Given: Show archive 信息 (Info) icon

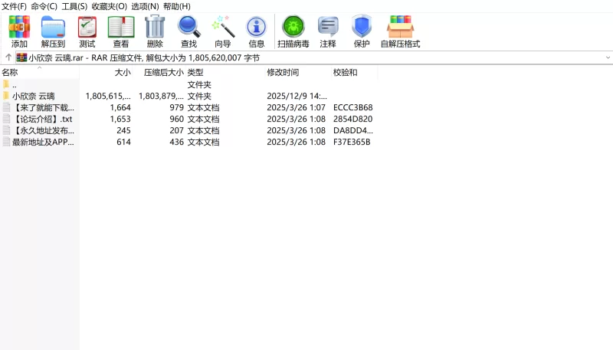Looking at the screenshot, I should tap(257, 27).
